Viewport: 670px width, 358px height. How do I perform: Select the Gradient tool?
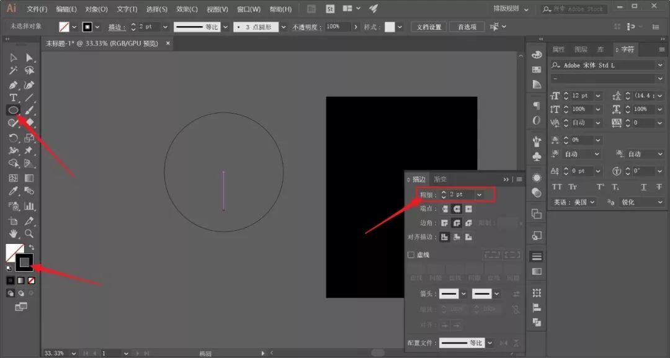[x=29, y=178]
